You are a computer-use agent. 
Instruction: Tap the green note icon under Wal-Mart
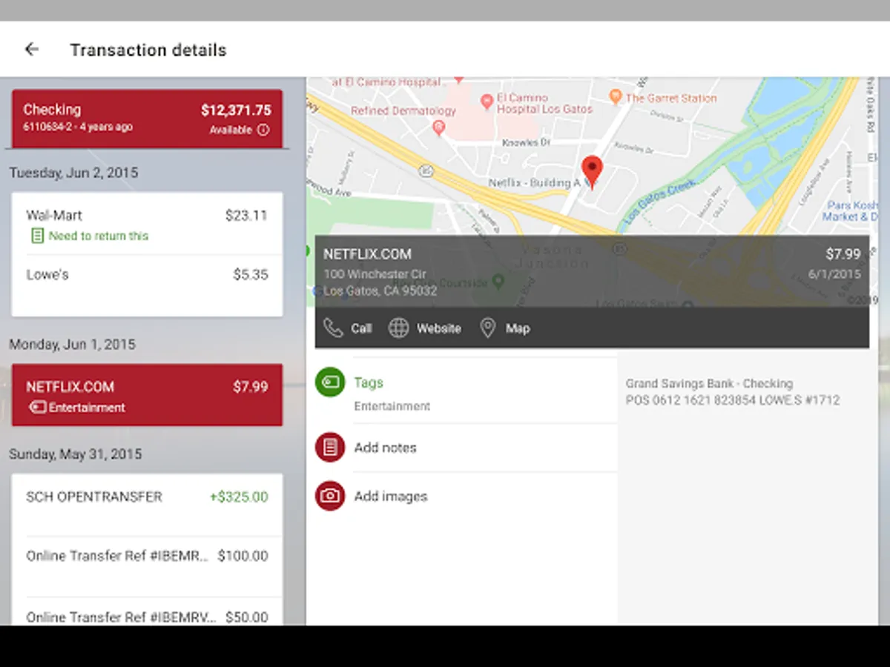37,236
